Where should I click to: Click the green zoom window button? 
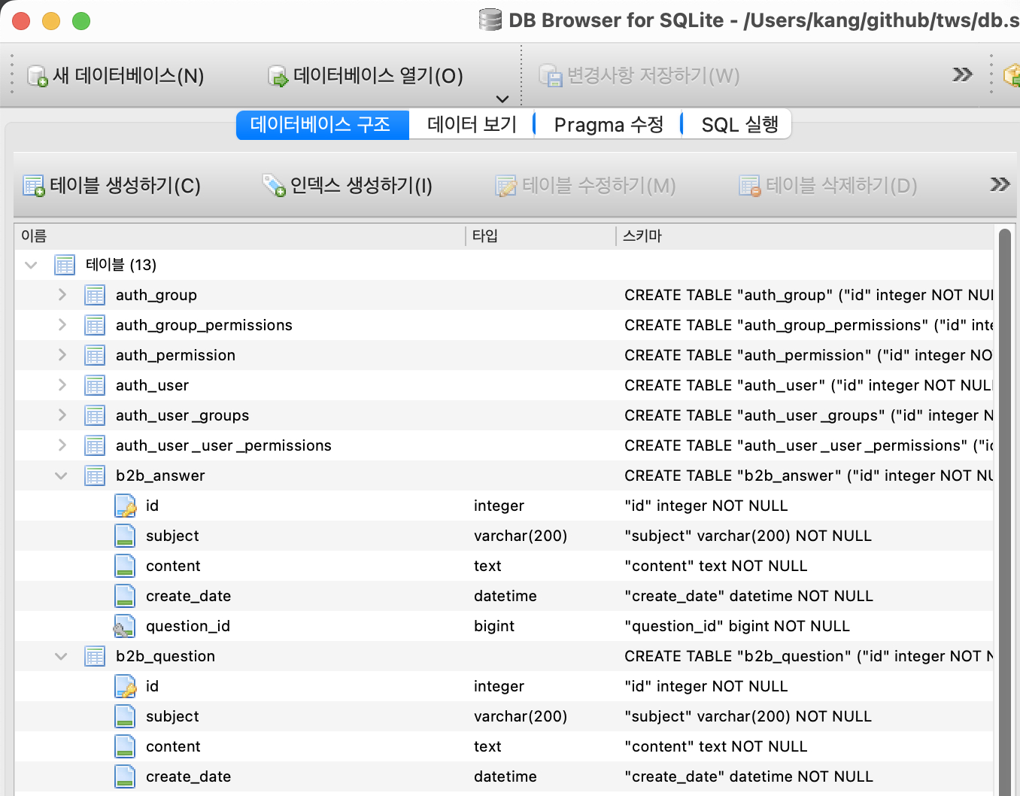click(81, 21)
